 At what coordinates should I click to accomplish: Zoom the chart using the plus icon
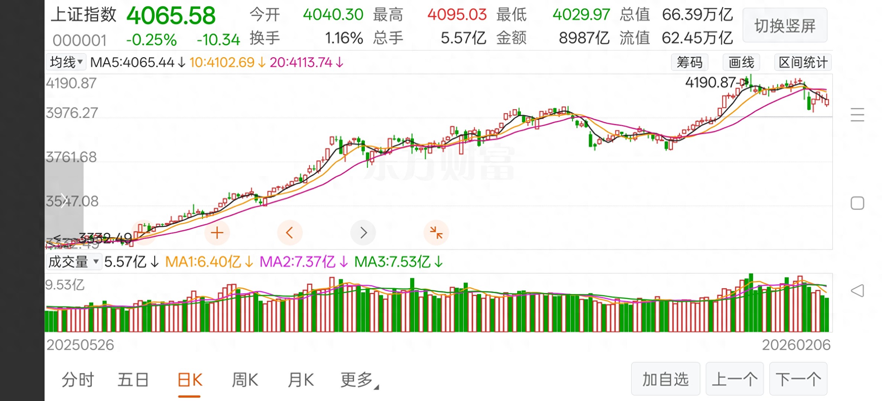click(217, 232)
